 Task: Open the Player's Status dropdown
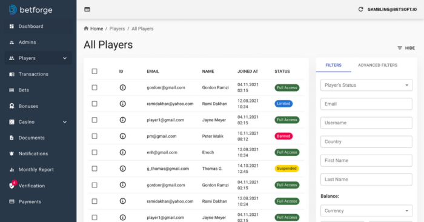point(366,85)
